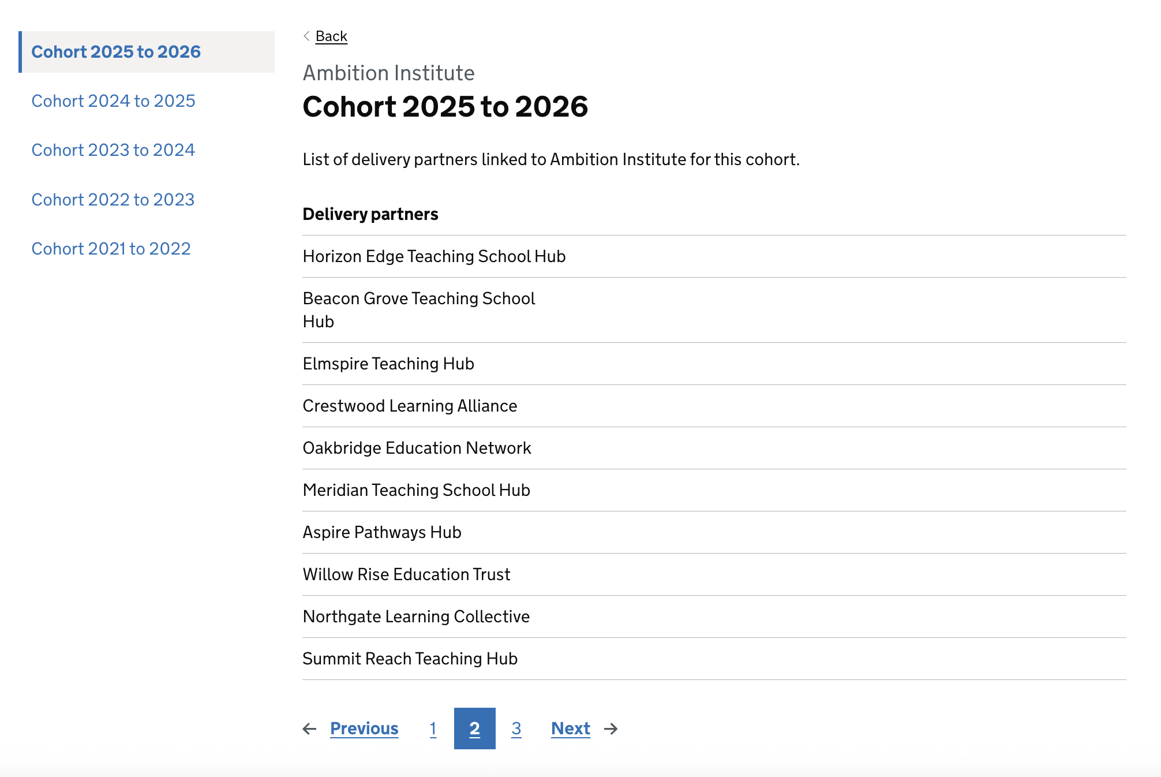The height and width of the screenshot is (777, 1161).
Task: Open Cohort 2024 to 2025
Action: tap(113, 100)
